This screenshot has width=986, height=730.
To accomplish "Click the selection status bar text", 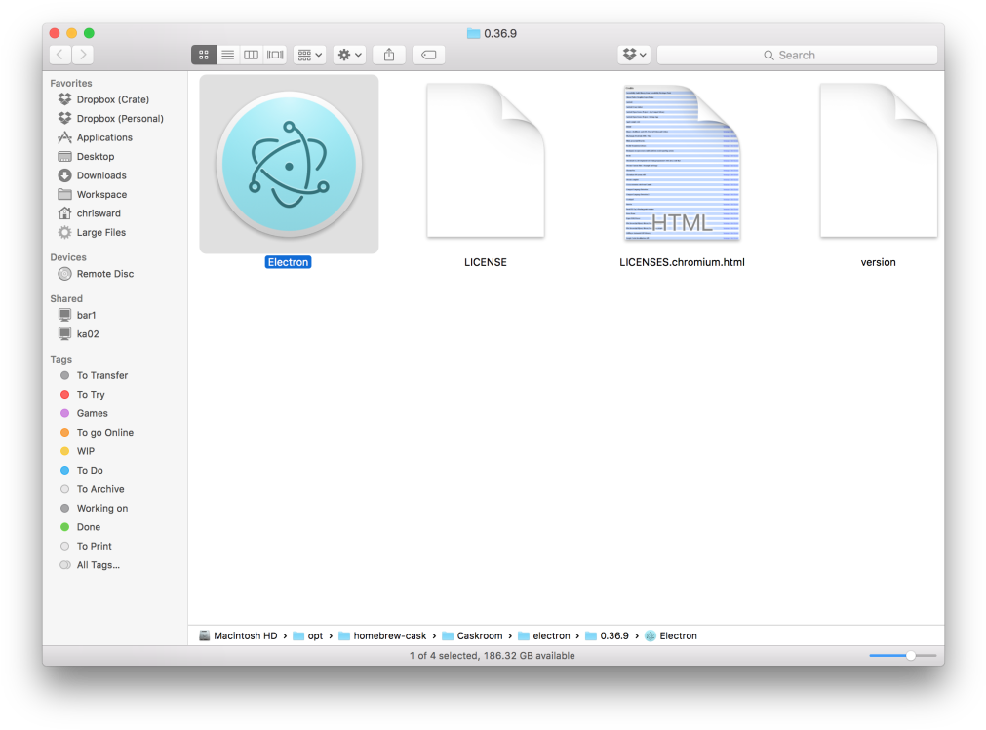I will pyautogui.click(x=493, y=656).
